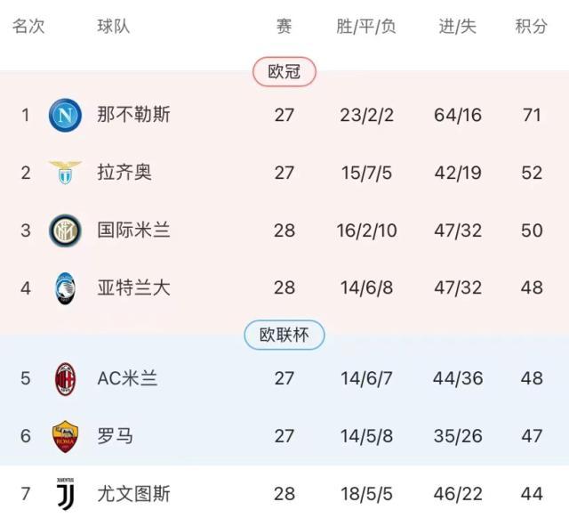
Task: Click the Inter Milan club logo
Action: [x=65, y=231]
